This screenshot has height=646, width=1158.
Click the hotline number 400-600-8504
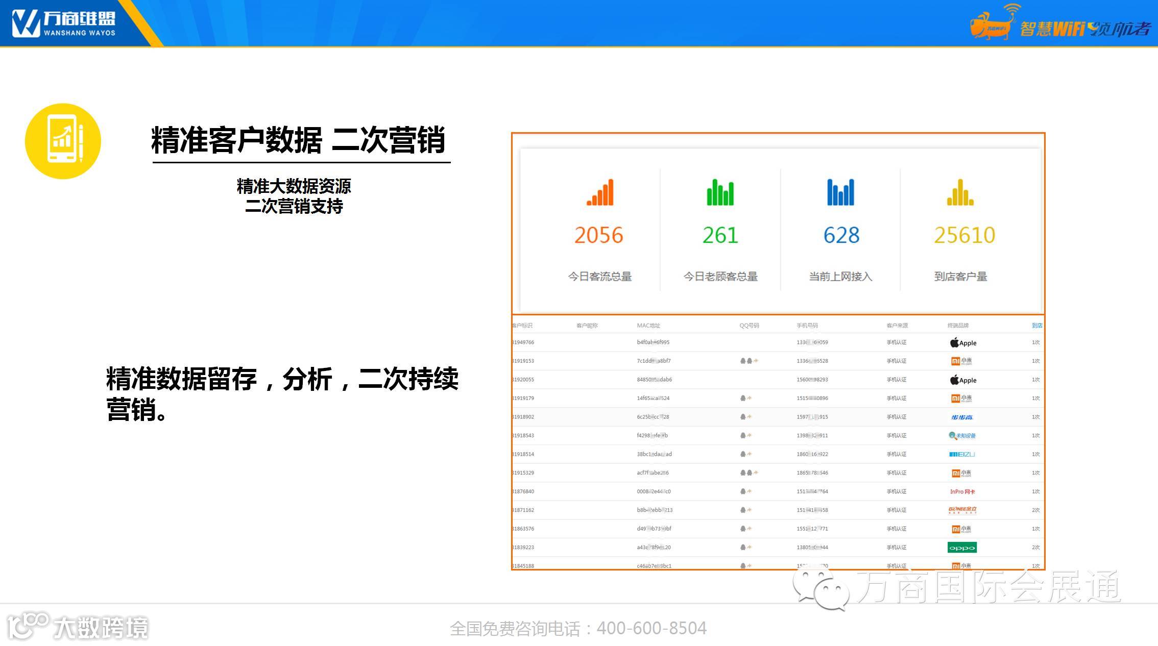pyautogui.click(x=651, y=628)
